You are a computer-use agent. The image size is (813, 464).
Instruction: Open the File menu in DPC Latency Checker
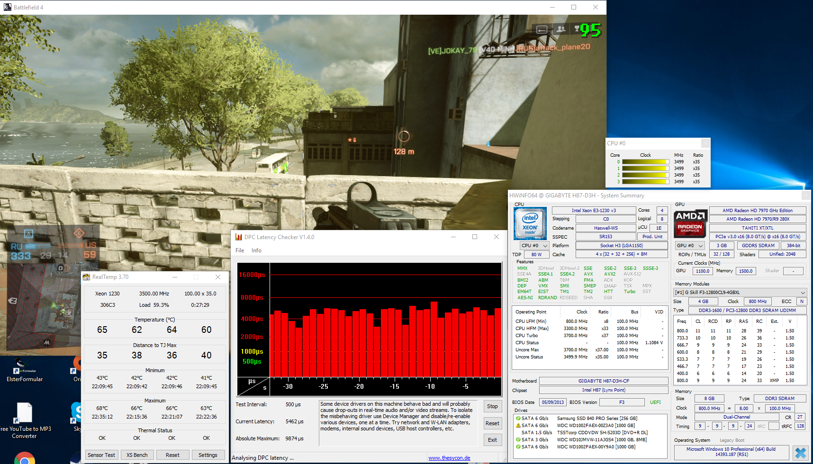click(x=240, y=250)
